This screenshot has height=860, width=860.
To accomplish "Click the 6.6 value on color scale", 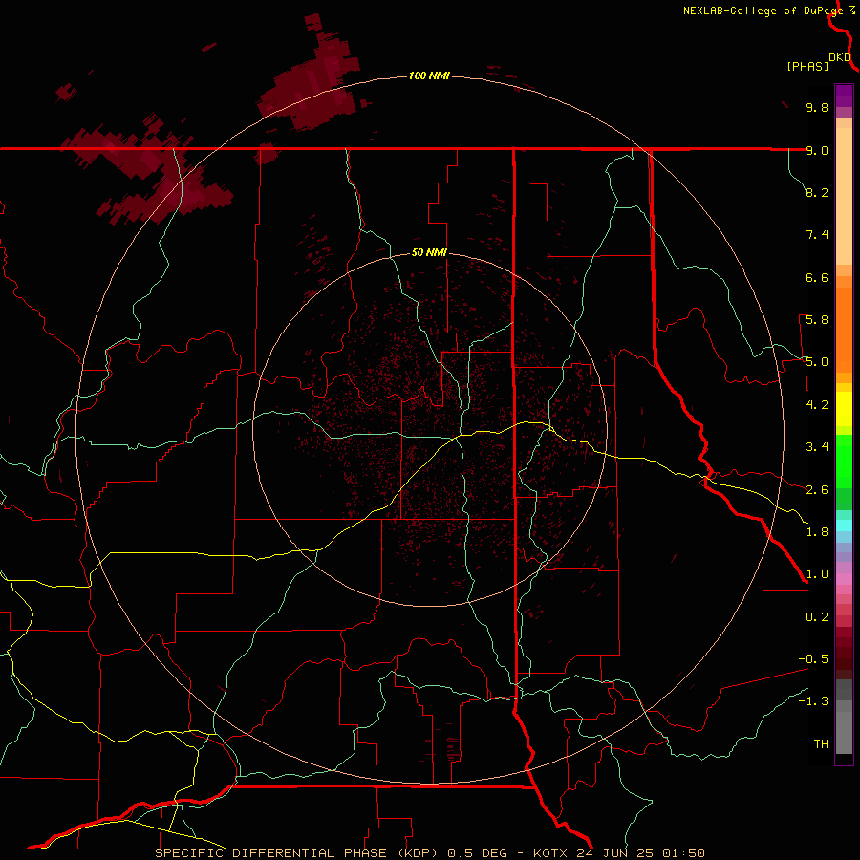I will pyautogui.click(x=817, y=277).
